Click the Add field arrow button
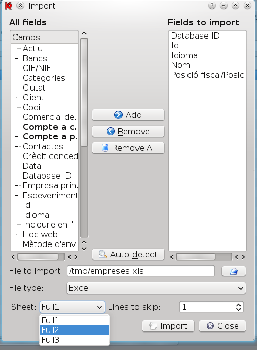 click(128, 115)
